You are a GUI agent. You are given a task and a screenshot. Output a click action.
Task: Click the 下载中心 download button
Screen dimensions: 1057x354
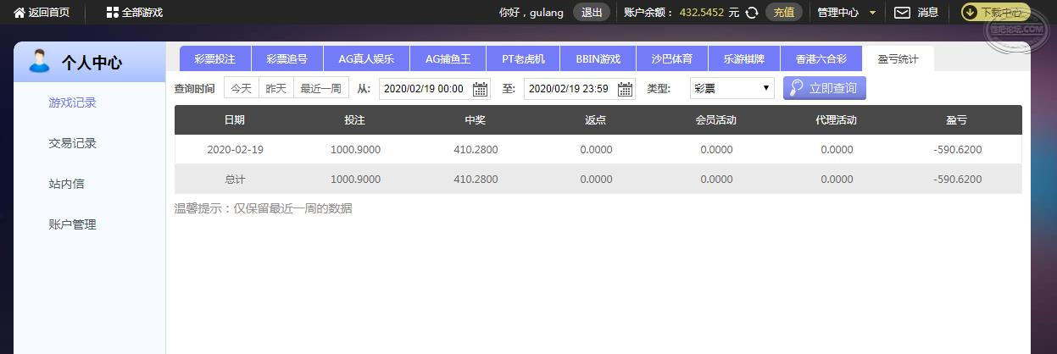(x=995, y=13)
